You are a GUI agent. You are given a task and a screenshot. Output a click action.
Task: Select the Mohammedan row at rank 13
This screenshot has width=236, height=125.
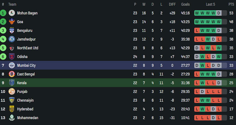91,118
